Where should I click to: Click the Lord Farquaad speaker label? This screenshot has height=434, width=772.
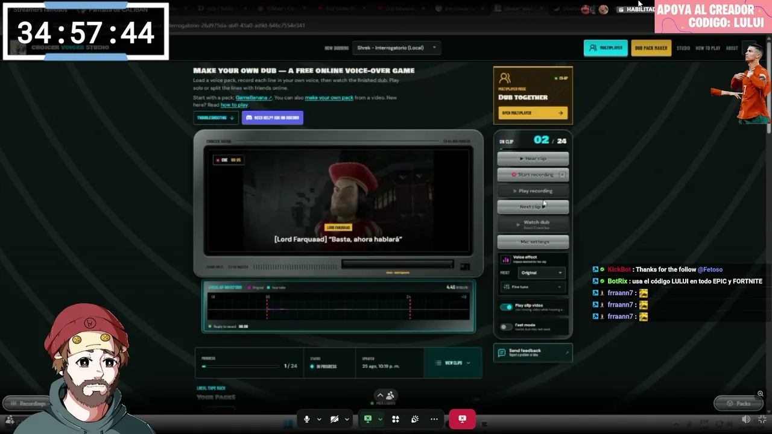coord(338,227)
